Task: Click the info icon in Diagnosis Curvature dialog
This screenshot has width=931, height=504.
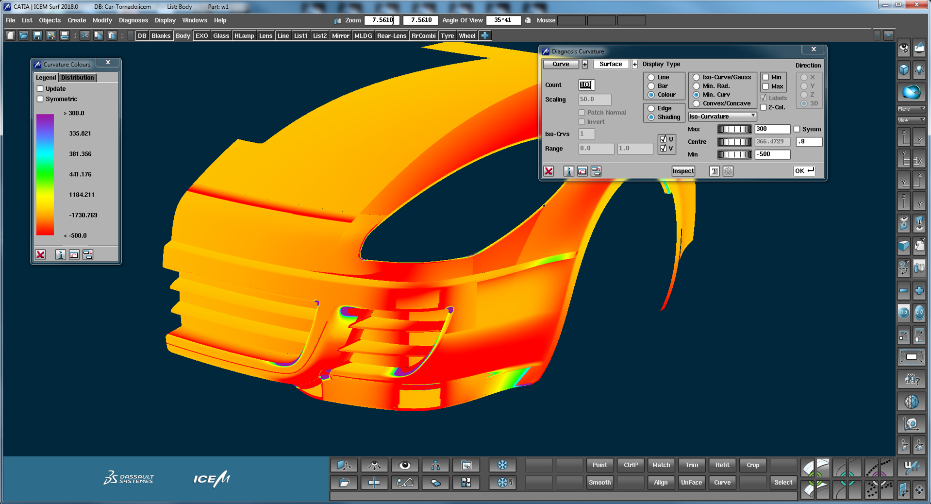Action: 568,171
